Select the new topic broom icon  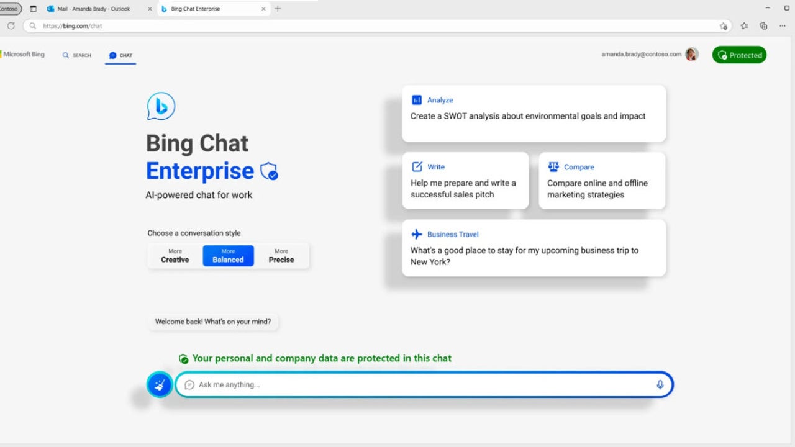point(160,384)
